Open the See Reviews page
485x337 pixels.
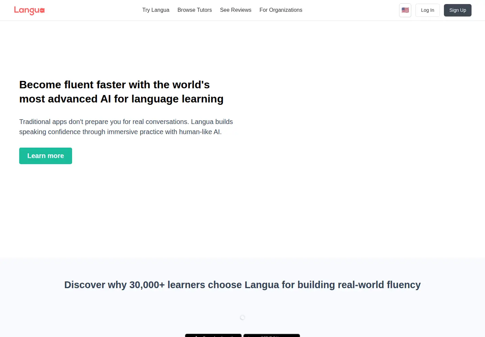point(236,10)
